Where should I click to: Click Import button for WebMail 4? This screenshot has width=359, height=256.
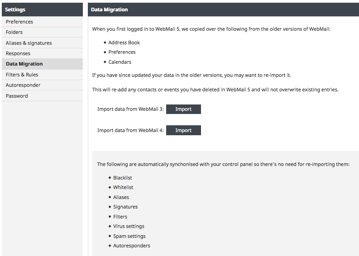pyautogui.click(x=183, y=130)
